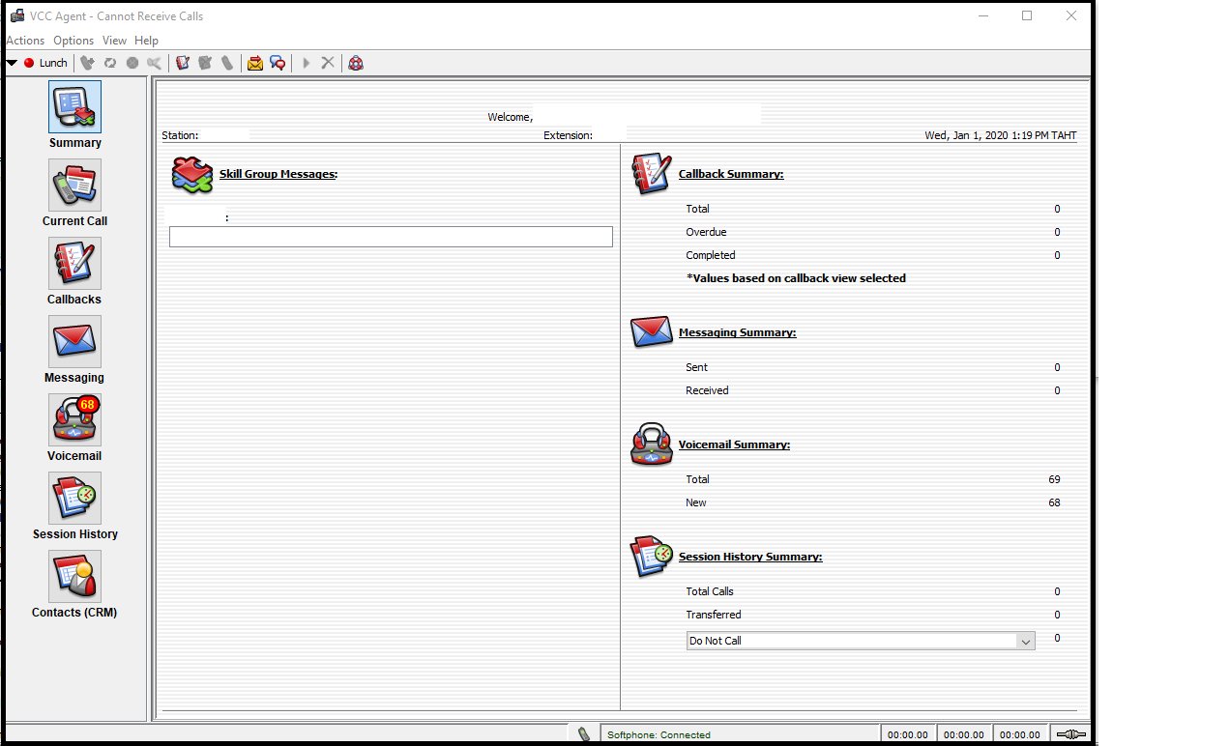
Task: Open Voicemail with the 68 badge
Action: click(74, 420)
